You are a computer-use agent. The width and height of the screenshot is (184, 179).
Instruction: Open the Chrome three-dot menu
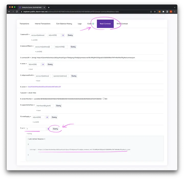(x=175, y=11)
